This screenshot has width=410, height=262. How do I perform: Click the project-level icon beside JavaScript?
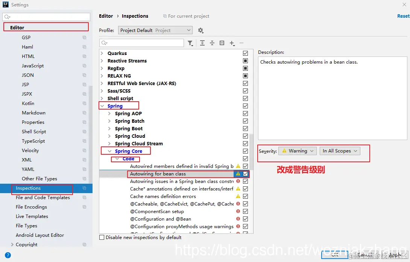(x=85, y=66)
